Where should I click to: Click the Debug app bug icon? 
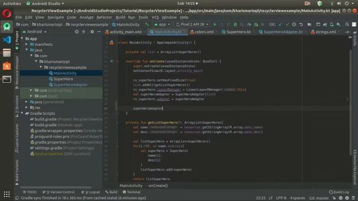coord(235,25)
